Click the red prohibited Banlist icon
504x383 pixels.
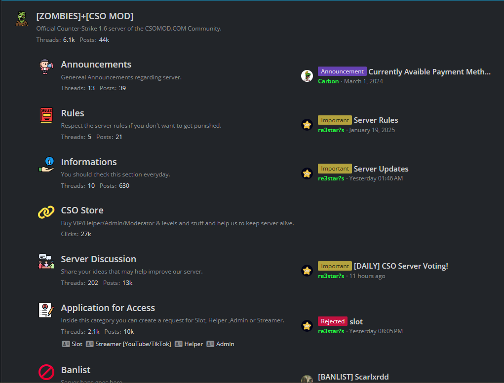coord(46,372)
